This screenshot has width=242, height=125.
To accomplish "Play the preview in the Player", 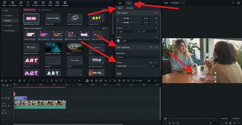I will pos(174,123).
